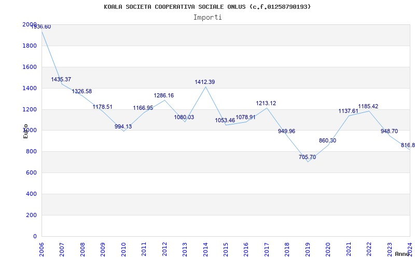This screenshot has height=259, width=415.
Task: Click the x-axis year 2007
Action: tap(62, 250)
